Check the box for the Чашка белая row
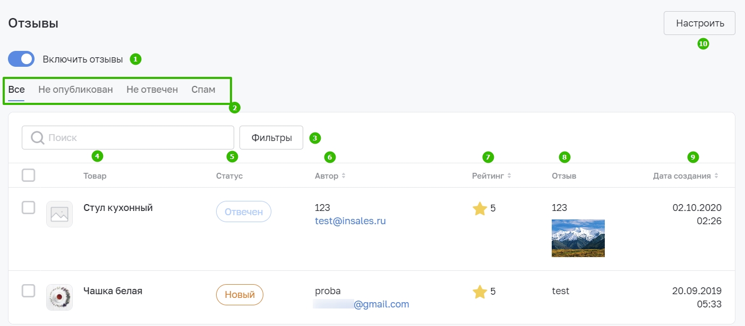 point(29,290)
